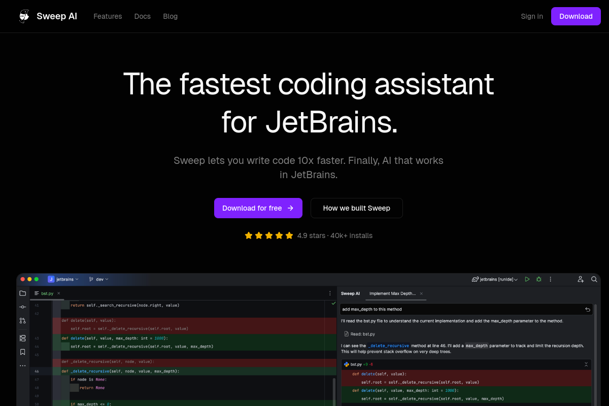Open the Pull Requests sidebar icon
Screen dimensions: 609x406
[x=22, y=321]
